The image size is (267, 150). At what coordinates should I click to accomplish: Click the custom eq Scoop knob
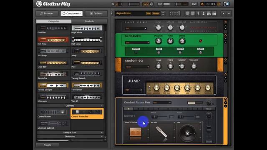[x=182, y=66]
